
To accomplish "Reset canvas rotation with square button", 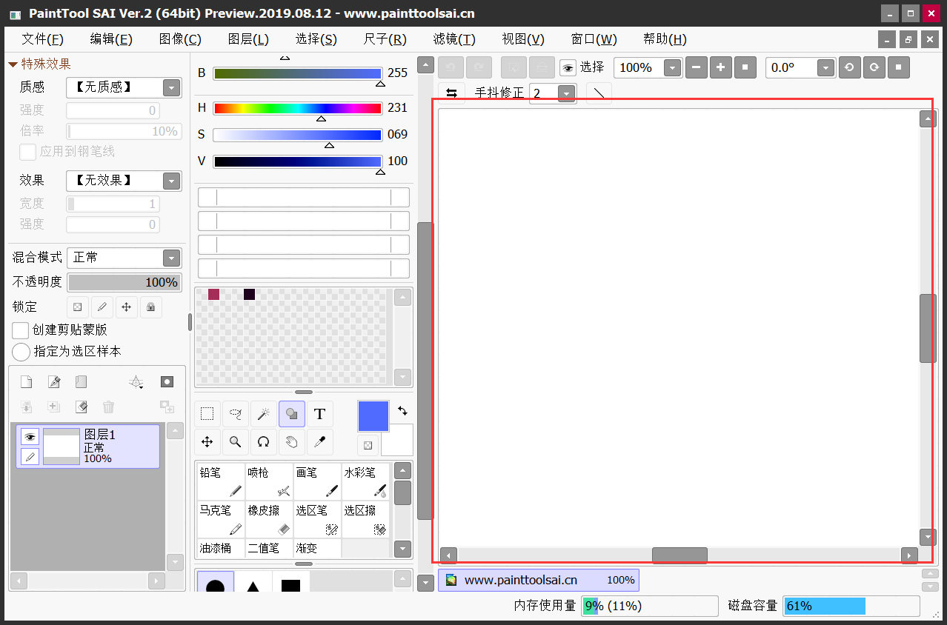I will (899, 67).
